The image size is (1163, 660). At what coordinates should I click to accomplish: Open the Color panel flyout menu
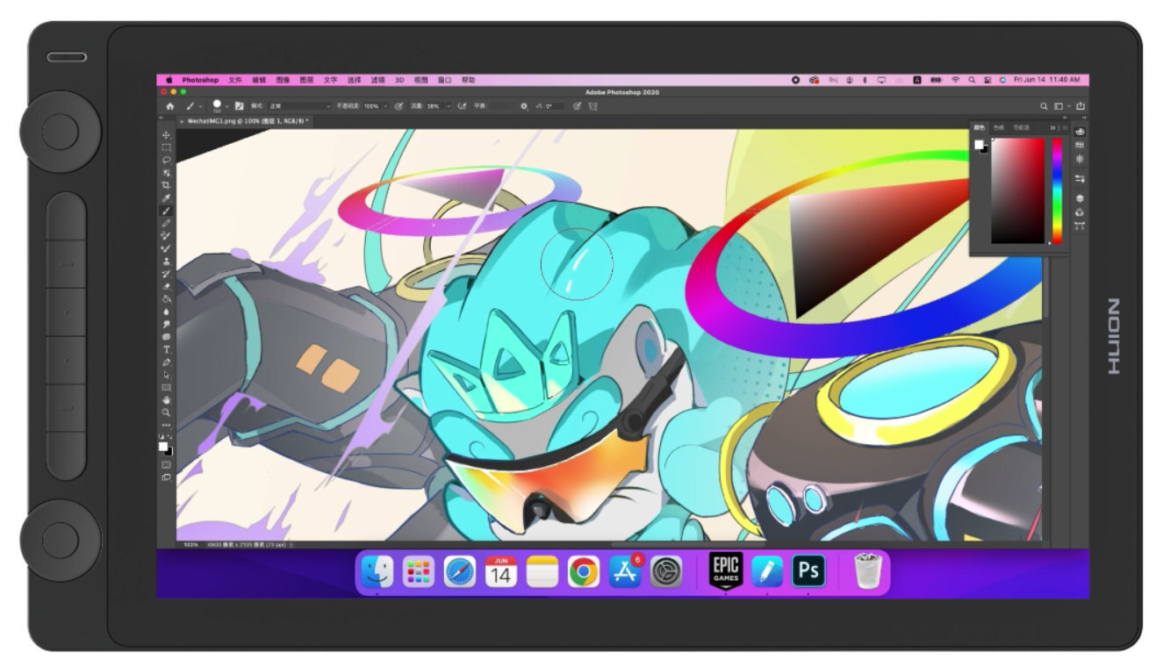click(x=1066, y=128)
